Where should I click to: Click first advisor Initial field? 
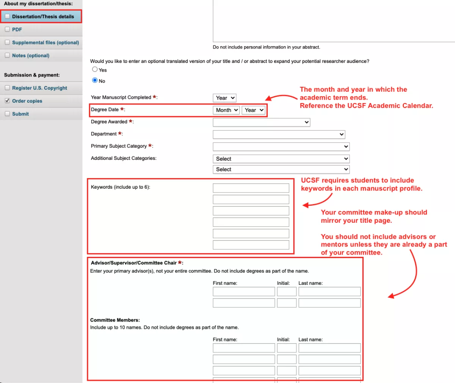tap(287, 291)
